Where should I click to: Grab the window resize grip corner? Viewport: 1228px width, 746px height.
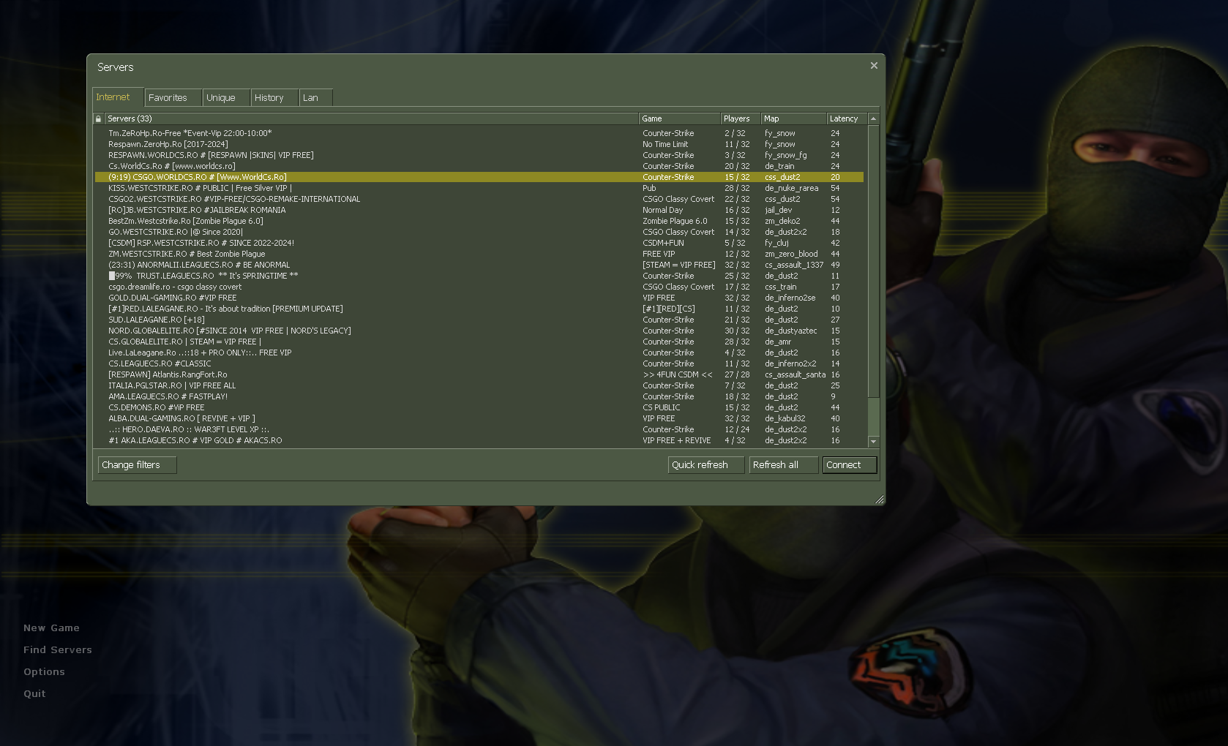879,500
